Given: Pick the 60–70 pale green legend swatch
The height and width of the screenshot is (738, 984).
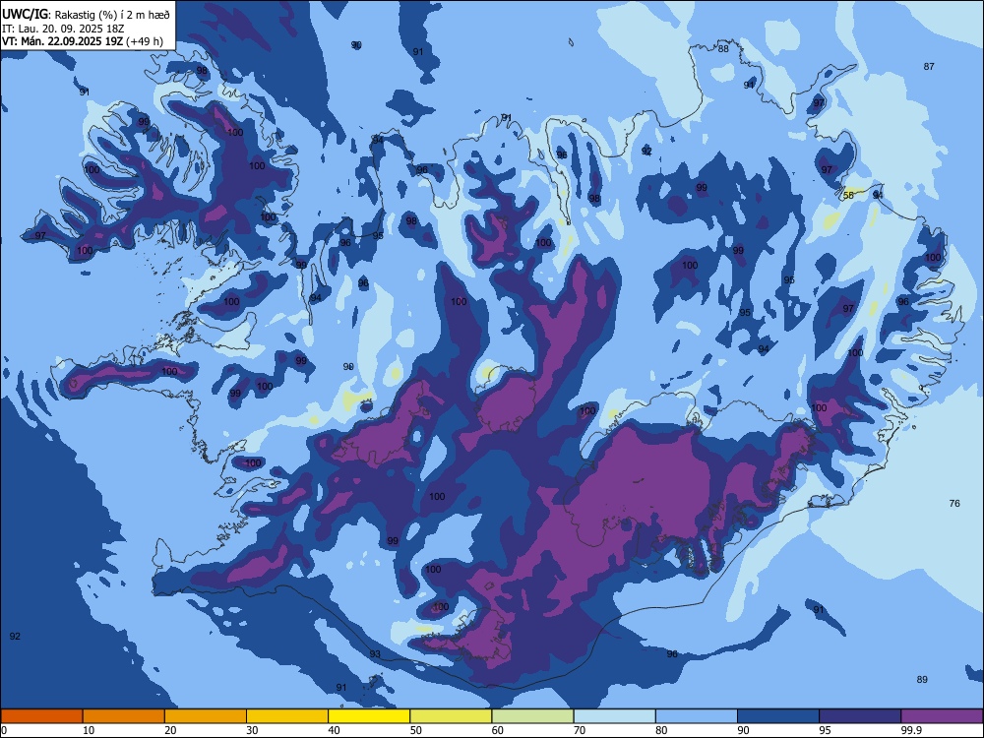Looking at the screenshot, I should [x=532, y=716].
